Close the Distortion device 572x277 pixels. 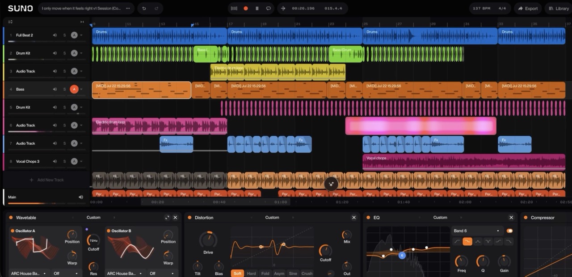(x=354, y=218)
